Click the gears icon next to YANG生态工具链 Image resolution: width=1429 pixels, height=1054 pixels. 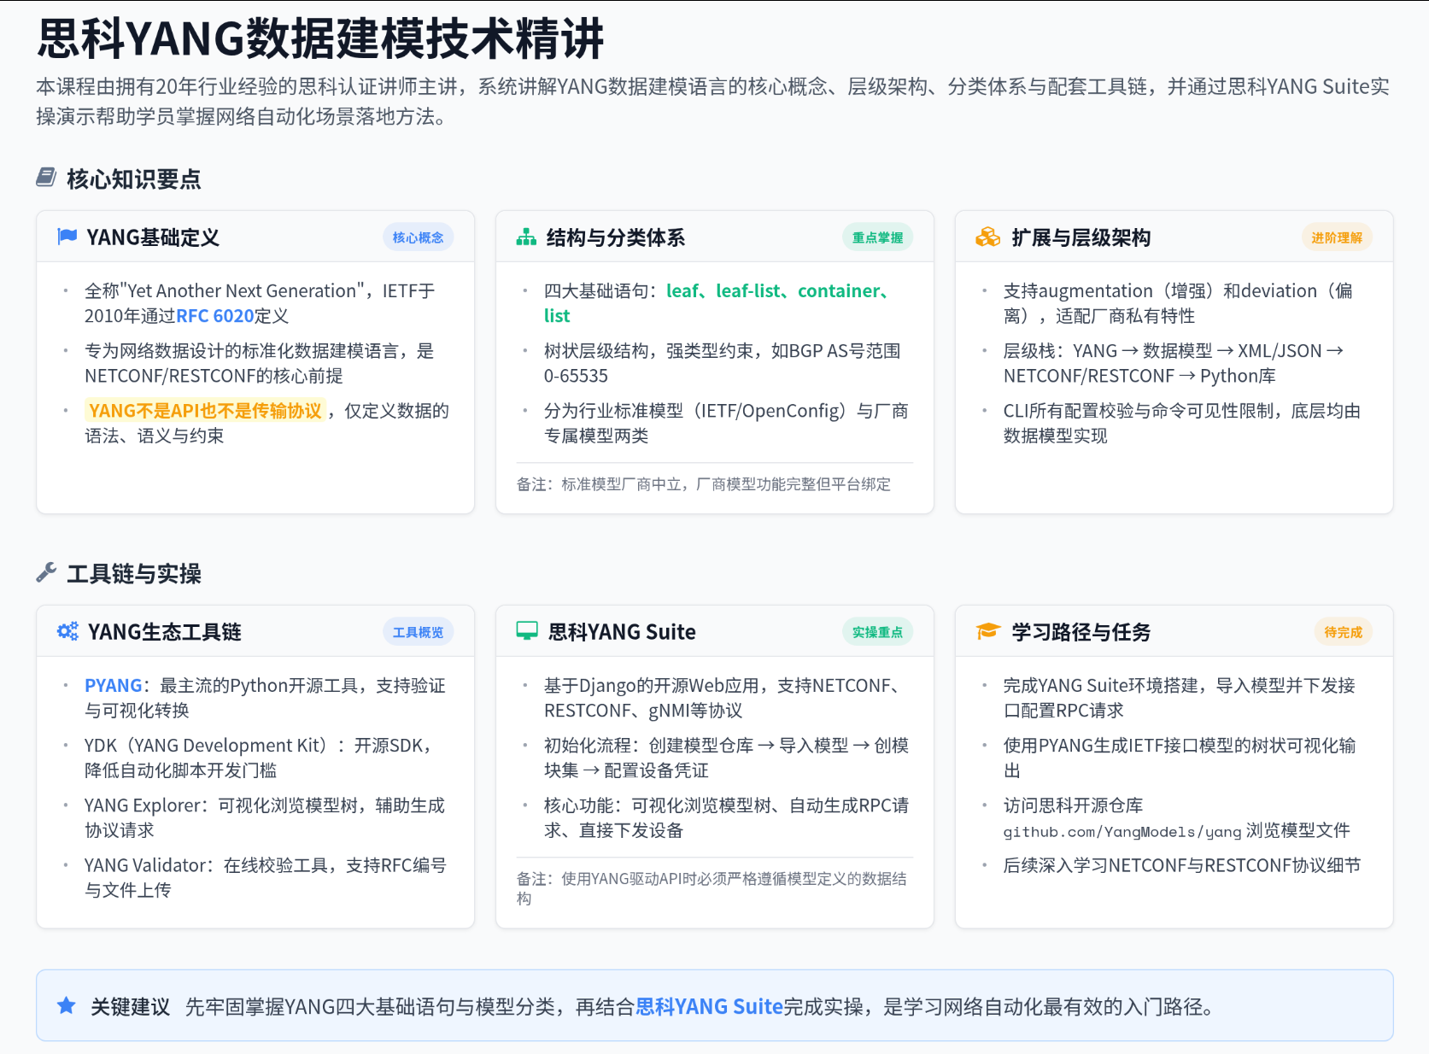(67, 631)
